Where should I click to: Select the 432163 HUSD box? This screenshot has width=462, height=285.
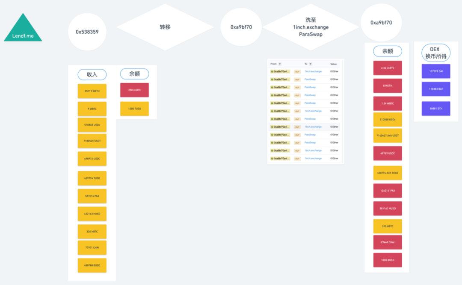[x=92, y=214]
